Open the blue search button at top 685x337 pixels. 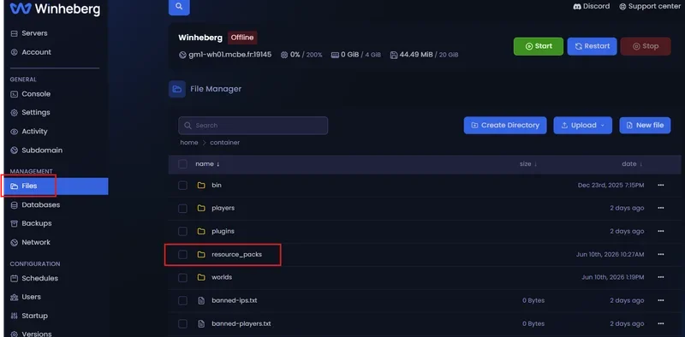coord(179,7)
